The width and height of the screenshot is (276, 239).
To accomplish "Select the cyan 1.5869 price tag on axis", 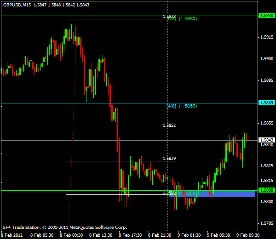I will click(267, 102).
